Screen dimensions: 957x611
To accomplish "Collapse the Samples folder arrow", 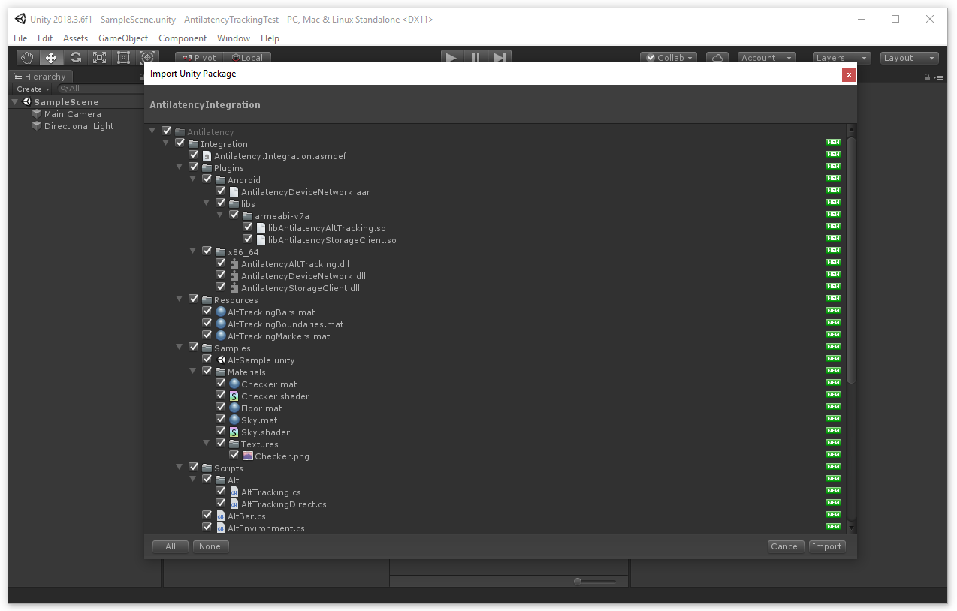I will (x=180, y=348).
